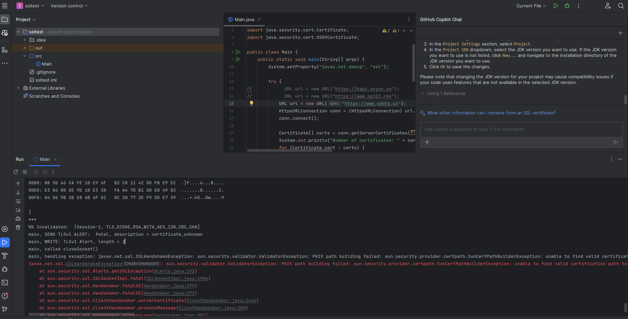Screen dimensions: 628x319
Task: Open the Project tool window icon
Action: tap(5, 19)
